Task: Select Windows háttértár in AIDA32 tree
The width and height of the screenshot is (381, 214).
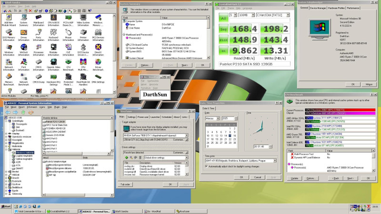Action: click(25, 153)
